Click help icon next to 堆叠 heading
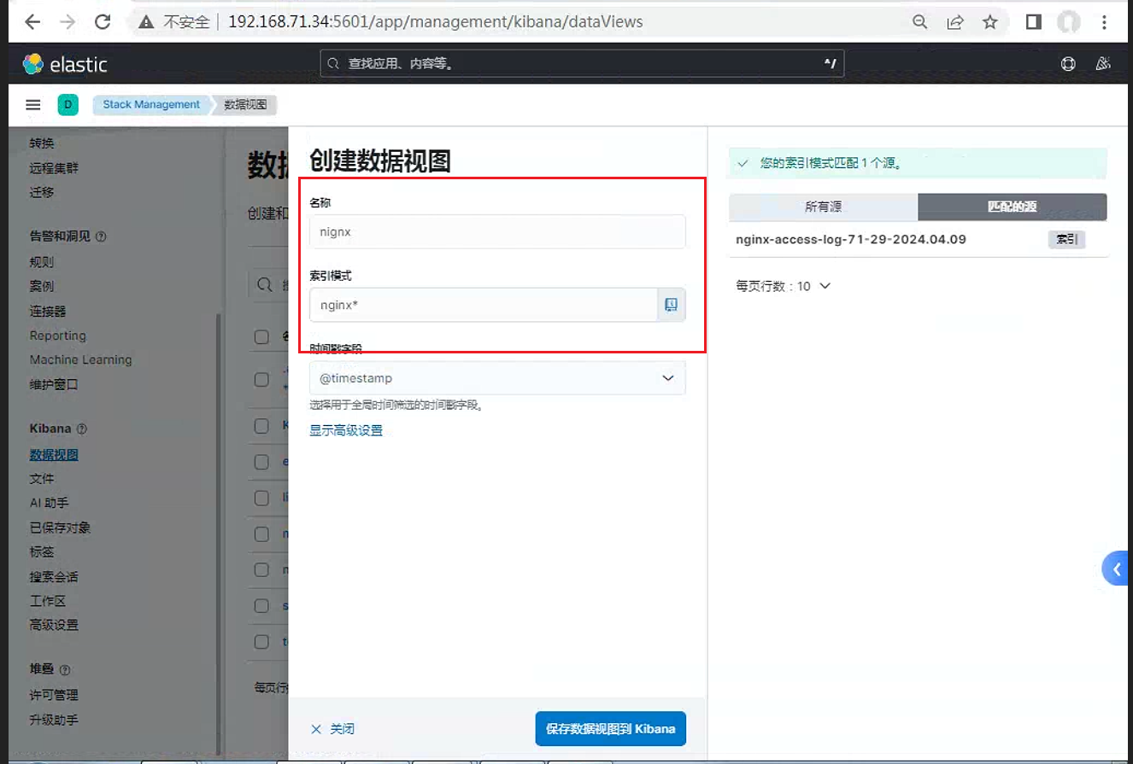 point(65,670)
